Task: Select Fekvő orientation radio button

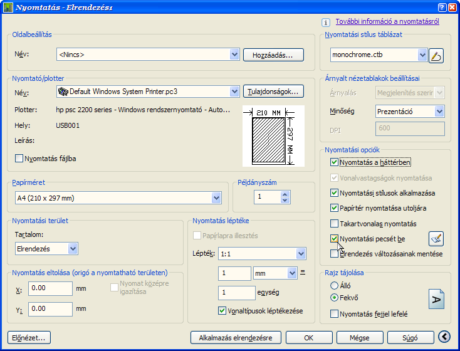Action: (x=334, y=298)
